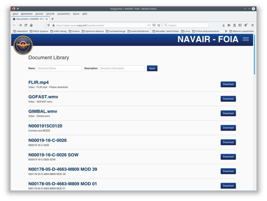The image size is (267, 201).
Task: Go forward with the forward arrow
Action: pyautogui.click(x=20, y=25)
